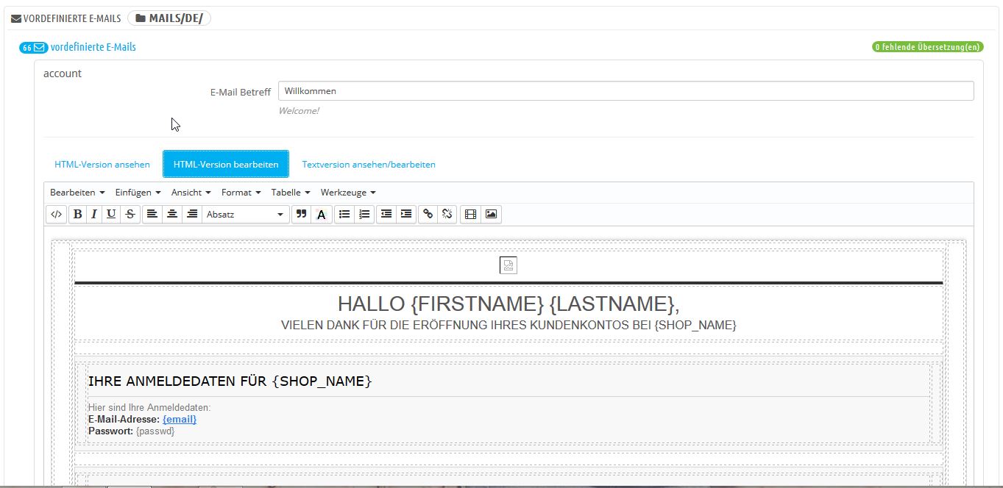The height and width of the screenshot is (488, 1003).
Task: Insert a numbered list
Action: (364, 215)
